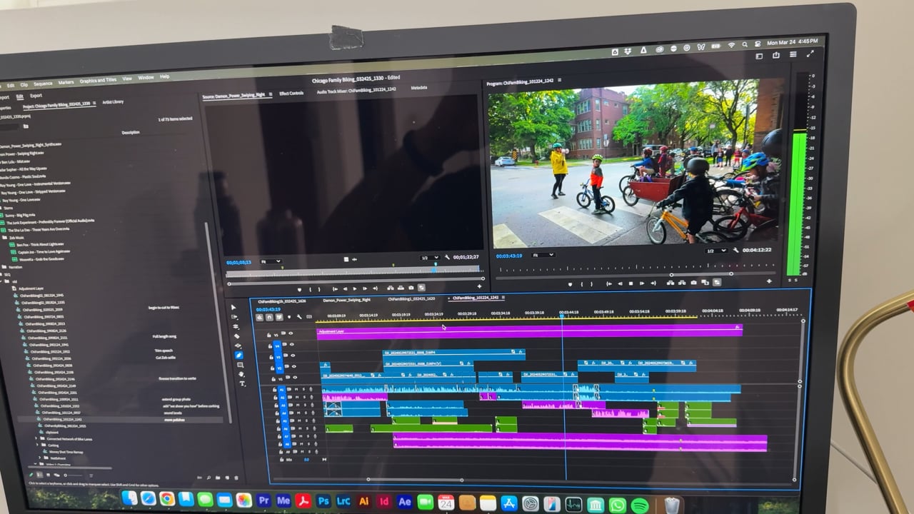
Task: Toggle nest-or-individual-clips insert button in timeline
Action: click(259, 317)
